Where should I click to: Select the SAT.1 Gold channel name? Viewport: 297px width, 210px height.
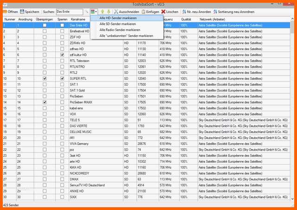point(77,90)
